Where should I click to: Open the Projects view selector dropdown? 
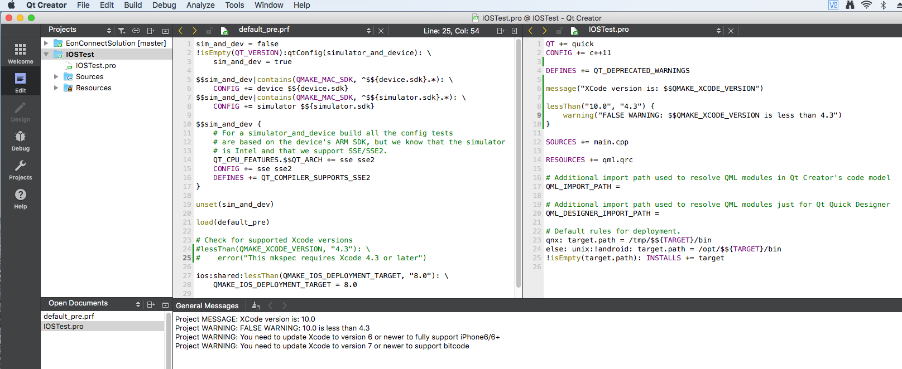coord(109,31)
